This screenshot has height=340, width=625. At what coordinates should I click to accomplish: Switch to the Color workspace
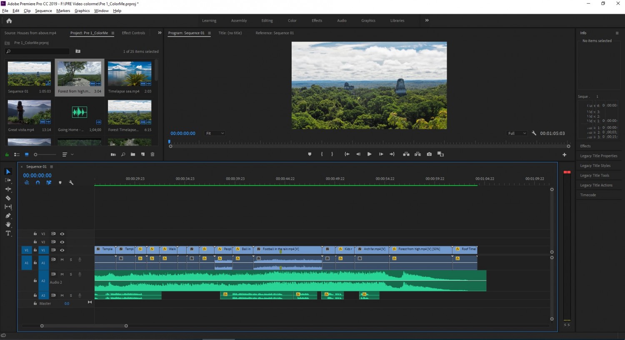[x=292, y=20]
